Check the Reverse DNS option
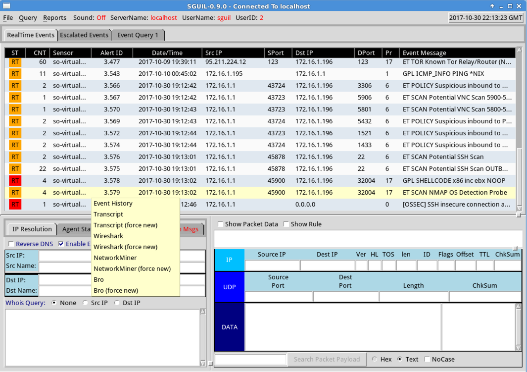The width and height of the screenshot is (527, 372). tap(11, 244)
